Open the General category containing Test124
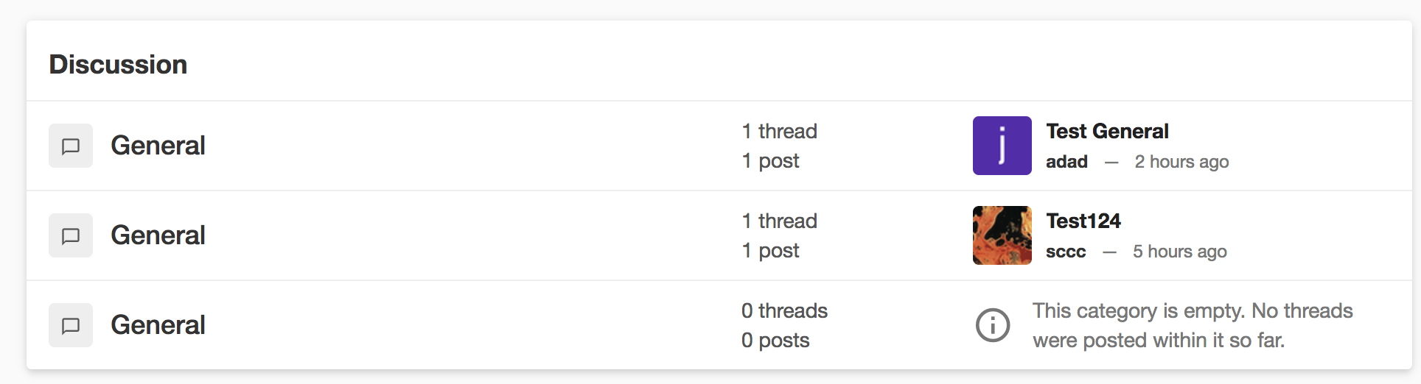This screenshot has height=384, width=1421. point(158,235)
